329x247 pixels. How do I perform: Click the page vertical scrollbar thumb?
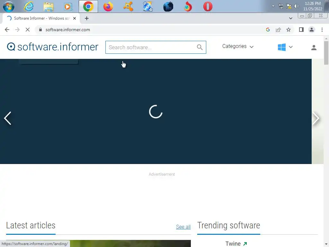326,52
